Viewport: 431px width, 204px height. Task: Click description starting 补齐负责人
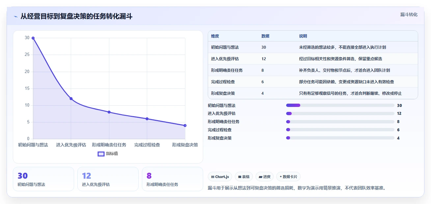344,70
